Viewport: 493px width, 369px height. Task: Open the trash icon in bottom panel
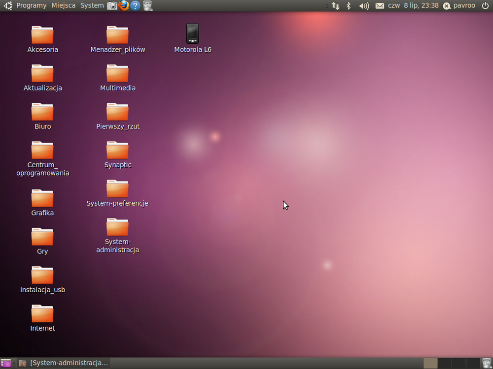pos(487,363)
